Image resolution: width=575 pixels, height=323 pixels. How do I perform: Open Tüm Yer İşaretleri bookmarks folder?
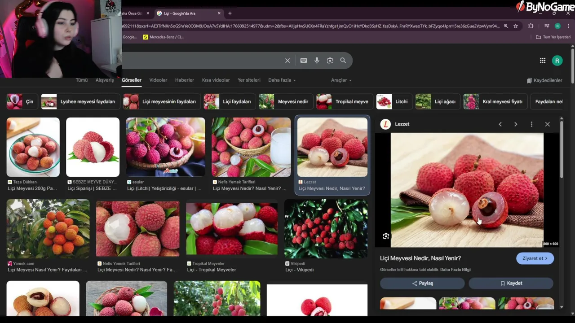pos(553,37)
